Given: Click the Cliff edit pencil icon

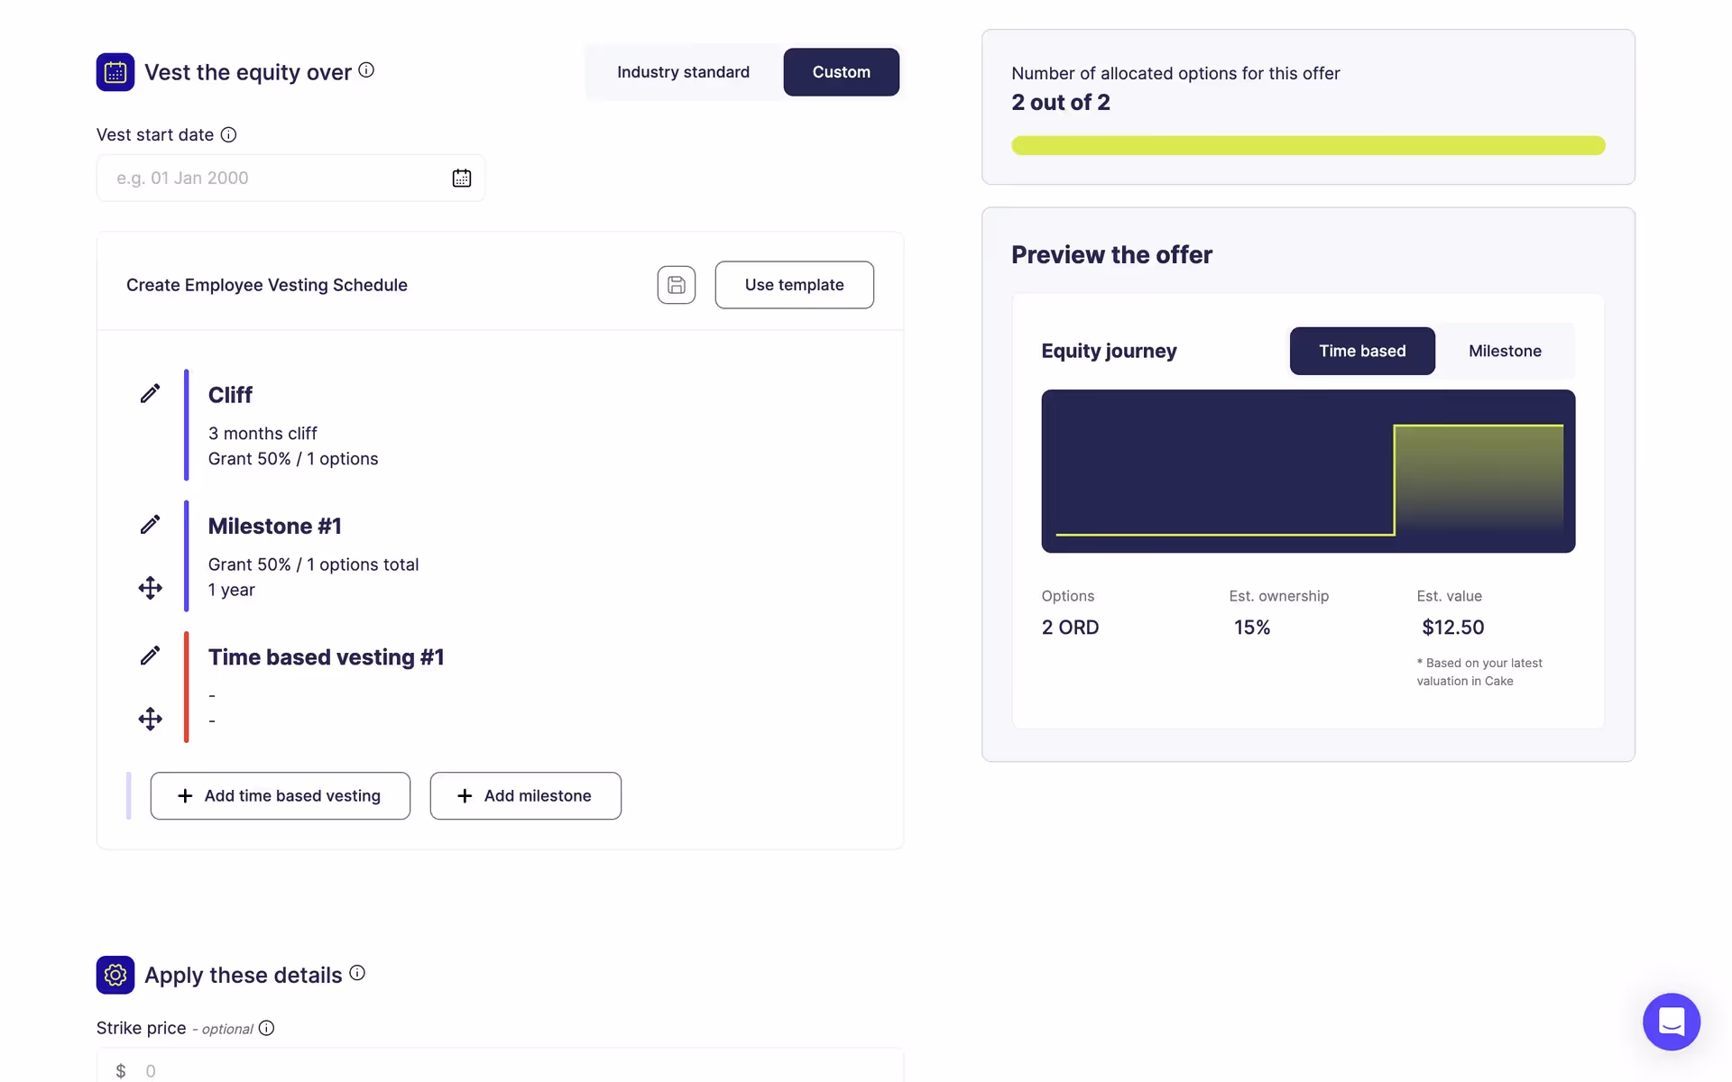Looking at the screenshot, I should pyautogui.click(x=150, y=393).
